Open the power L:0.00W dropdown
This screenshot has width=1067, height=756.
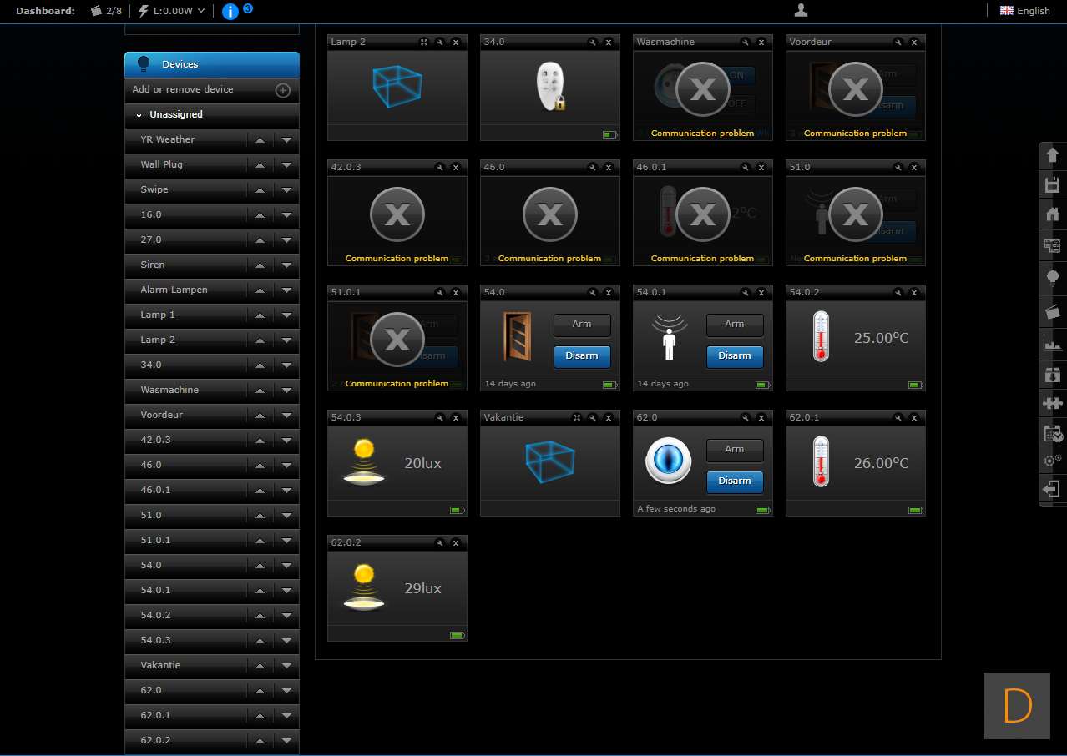(x=171, y=11)
